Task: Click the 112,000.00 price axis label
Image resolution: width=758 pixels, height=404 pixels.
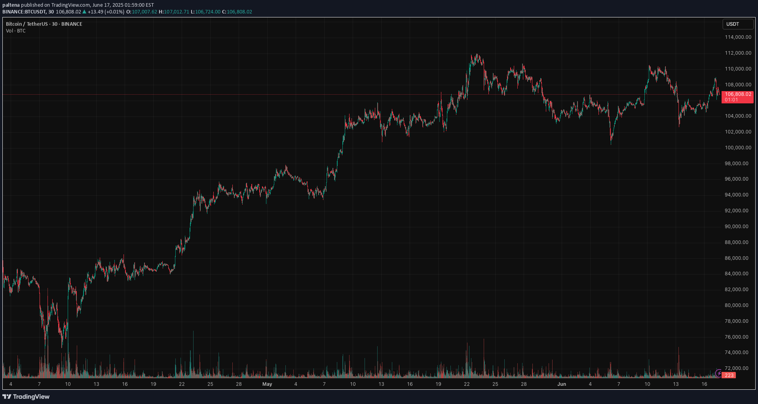Action: coord(738,53)
